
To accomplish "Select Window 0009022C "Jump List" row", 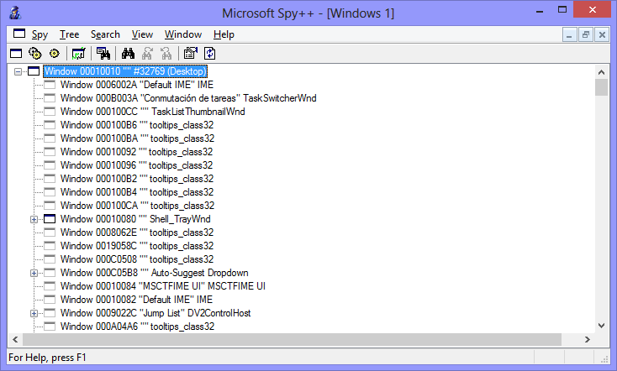I will coord(156,313).
